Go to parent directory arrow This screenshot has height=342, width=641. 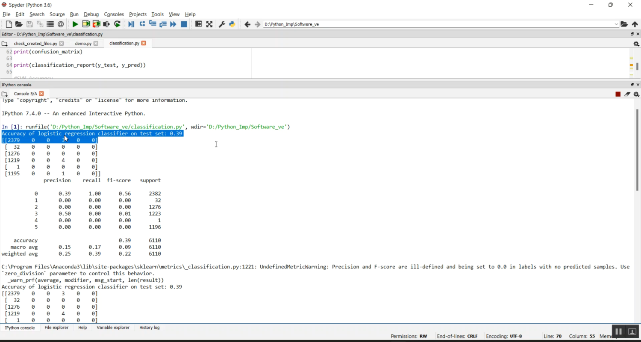pos(635,24)
